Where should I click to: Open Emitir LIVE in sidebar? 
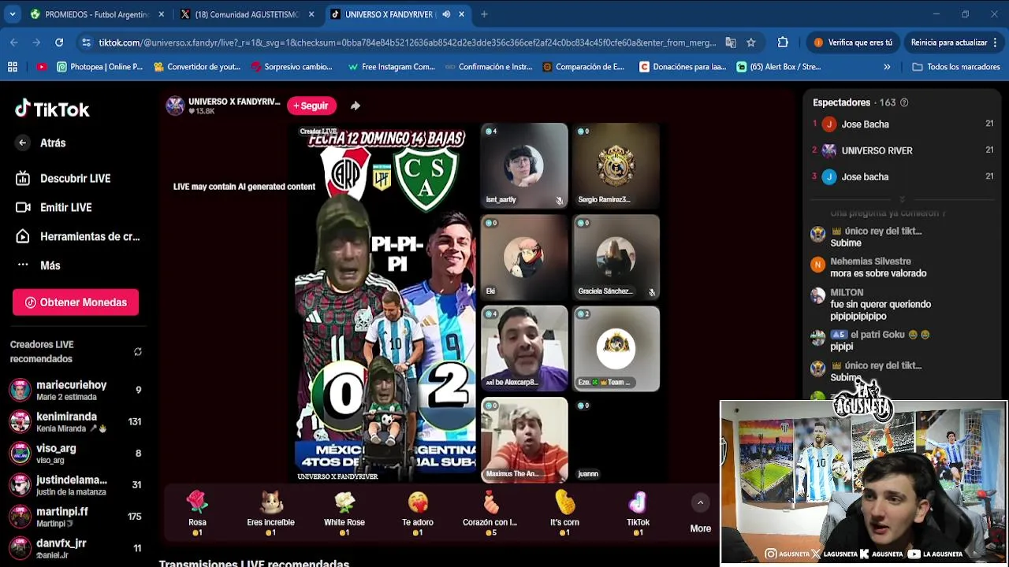54,207
